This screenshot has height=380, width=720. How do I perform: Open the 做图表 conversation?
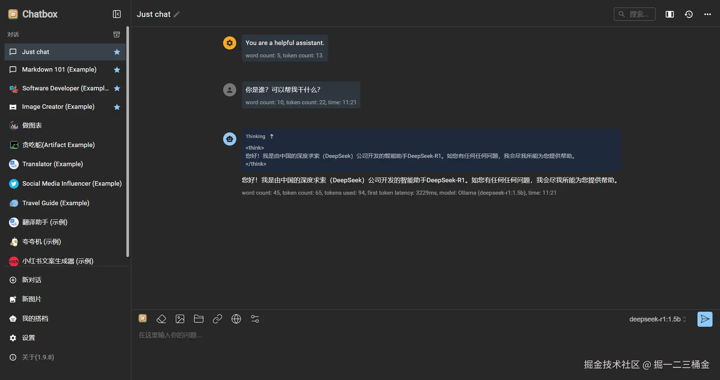(x=65, y=125)
